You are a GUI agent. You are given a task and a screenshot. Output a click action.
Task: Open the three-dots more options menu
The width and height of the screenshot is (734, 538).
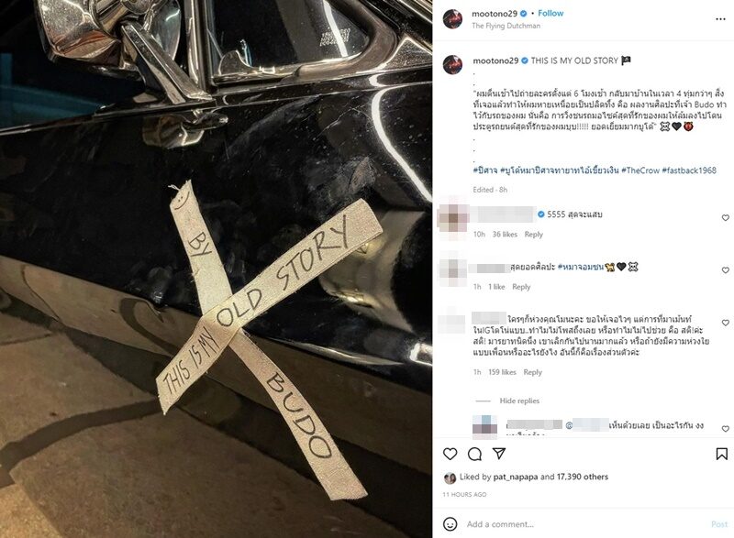720,19
